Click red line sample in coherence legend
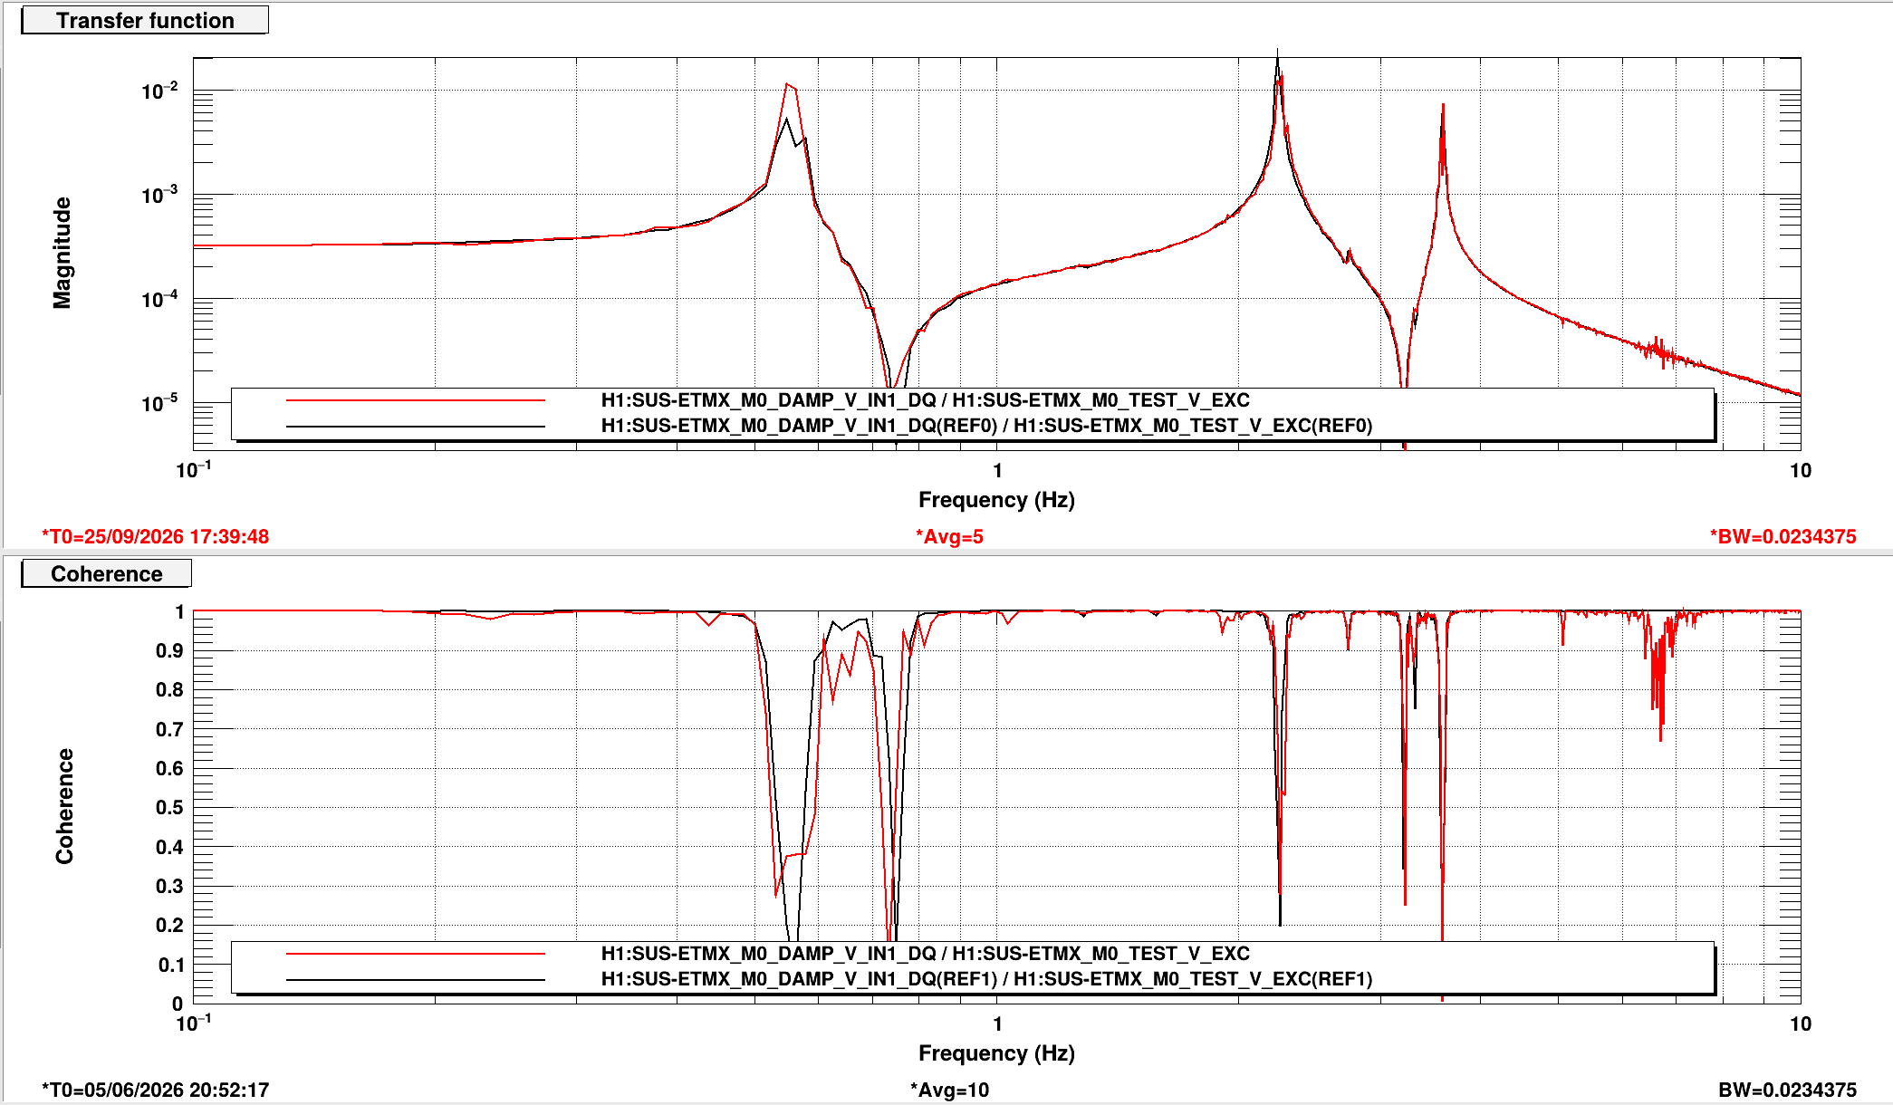 [x=416, y=953]
